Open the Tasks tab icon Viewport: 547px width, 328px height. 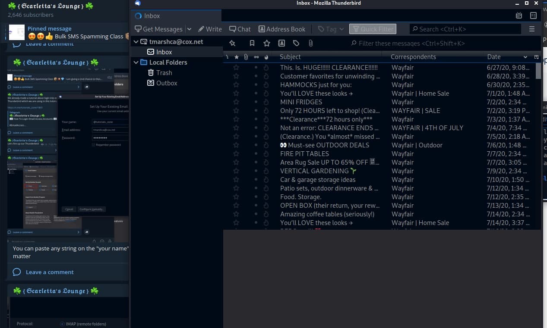click(x=533, y=16)
